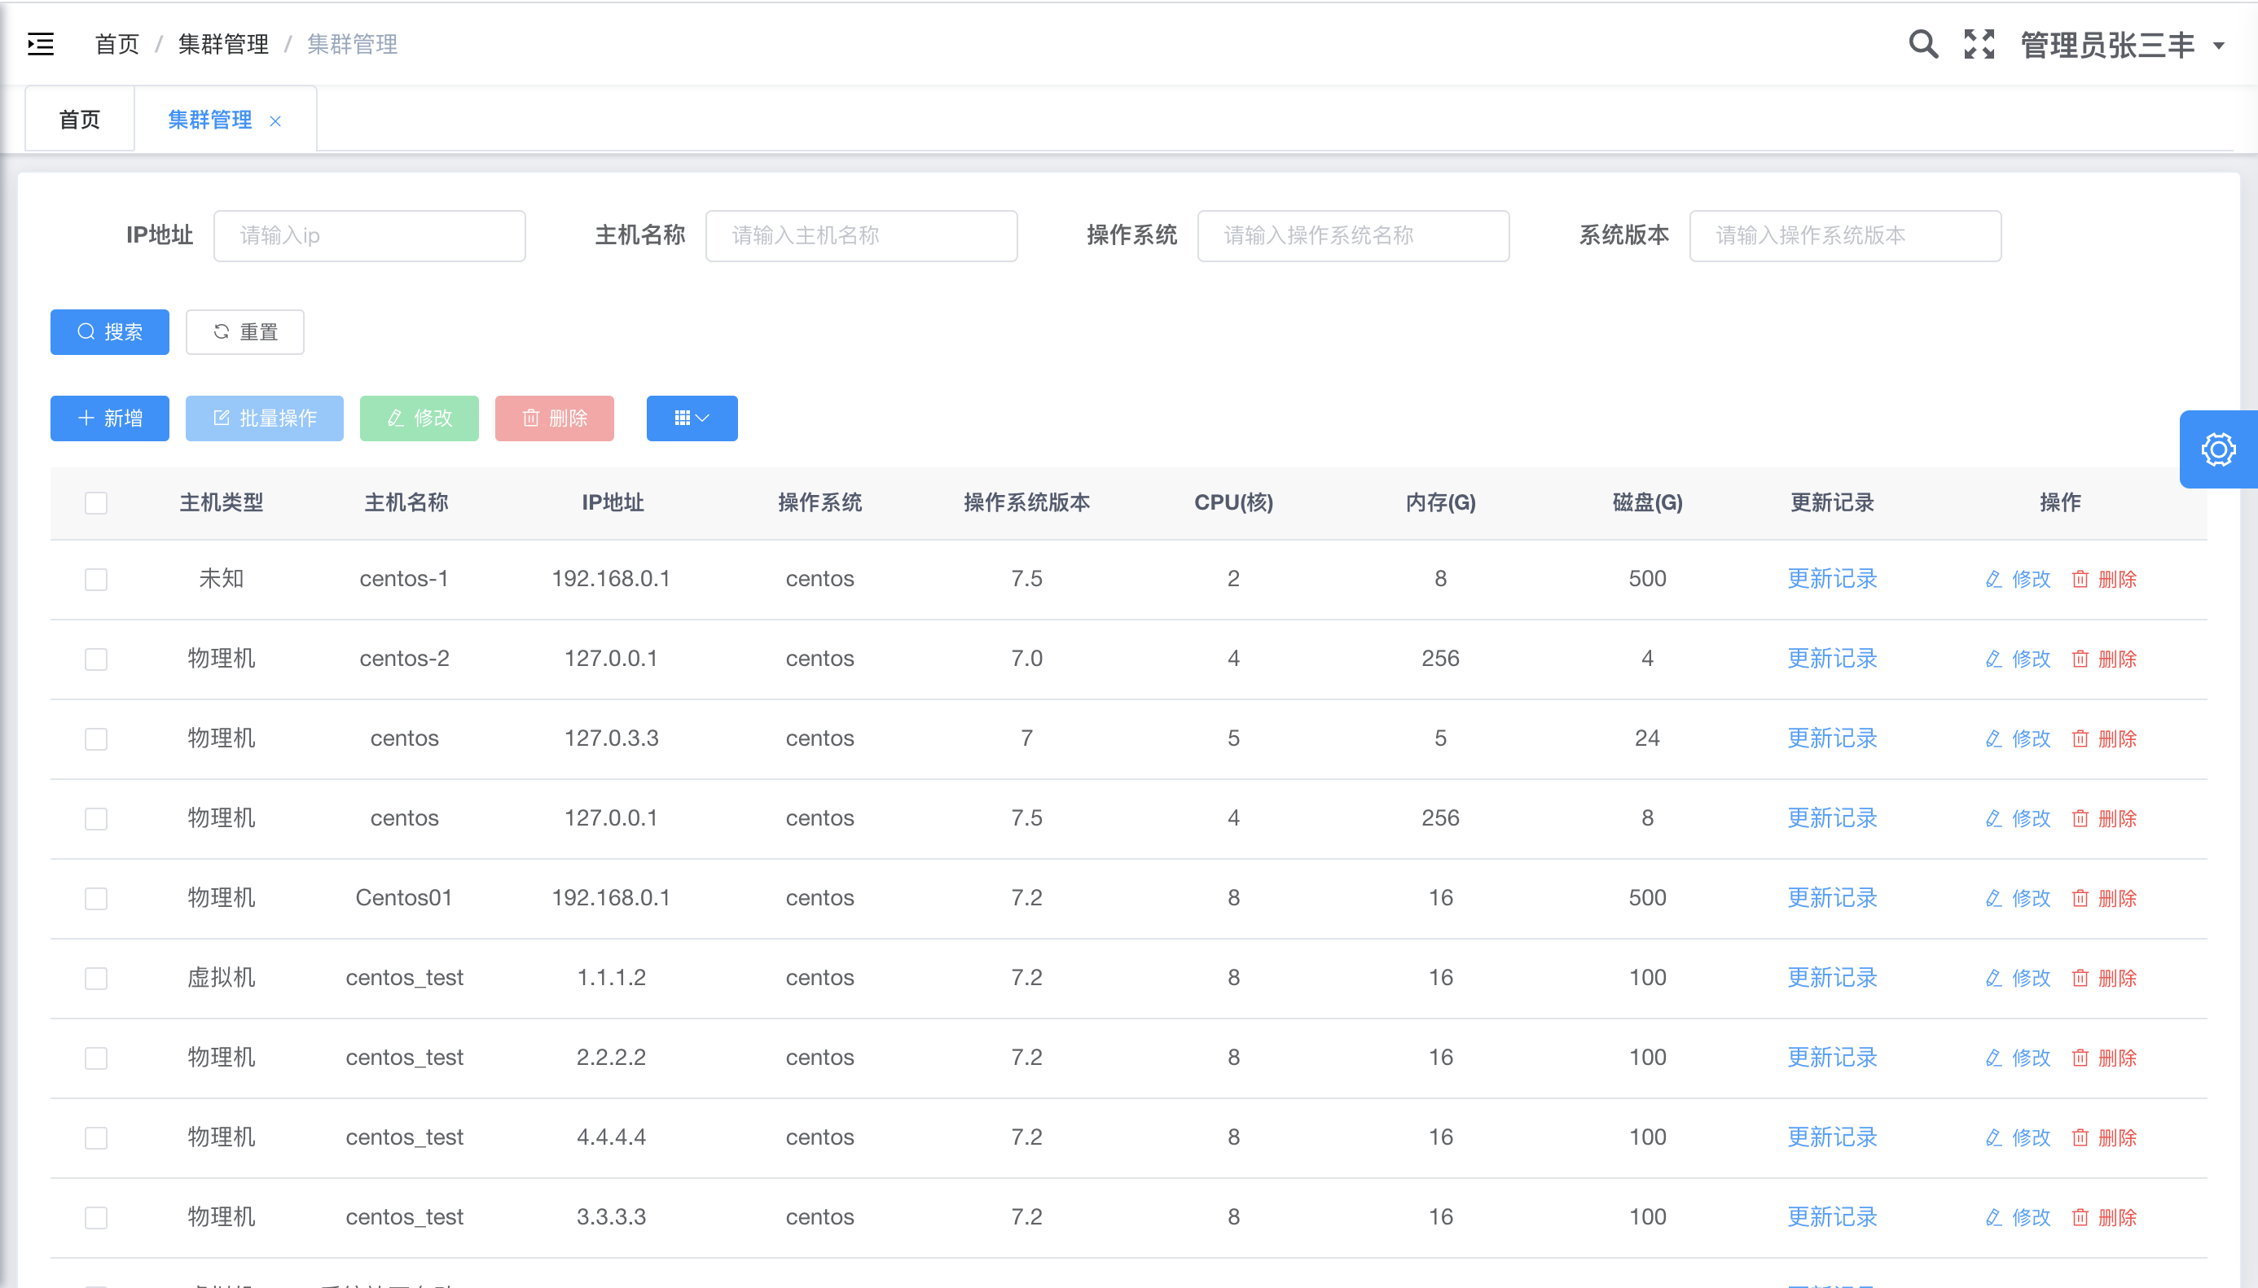Screen dimensions: 2258x1288
Task: Open the 管理员张三丰 user dropdown
Action: [x=2123, y=45]
